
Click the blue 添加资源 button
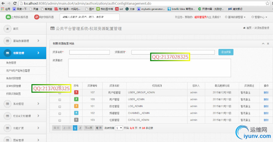[226, 52]
